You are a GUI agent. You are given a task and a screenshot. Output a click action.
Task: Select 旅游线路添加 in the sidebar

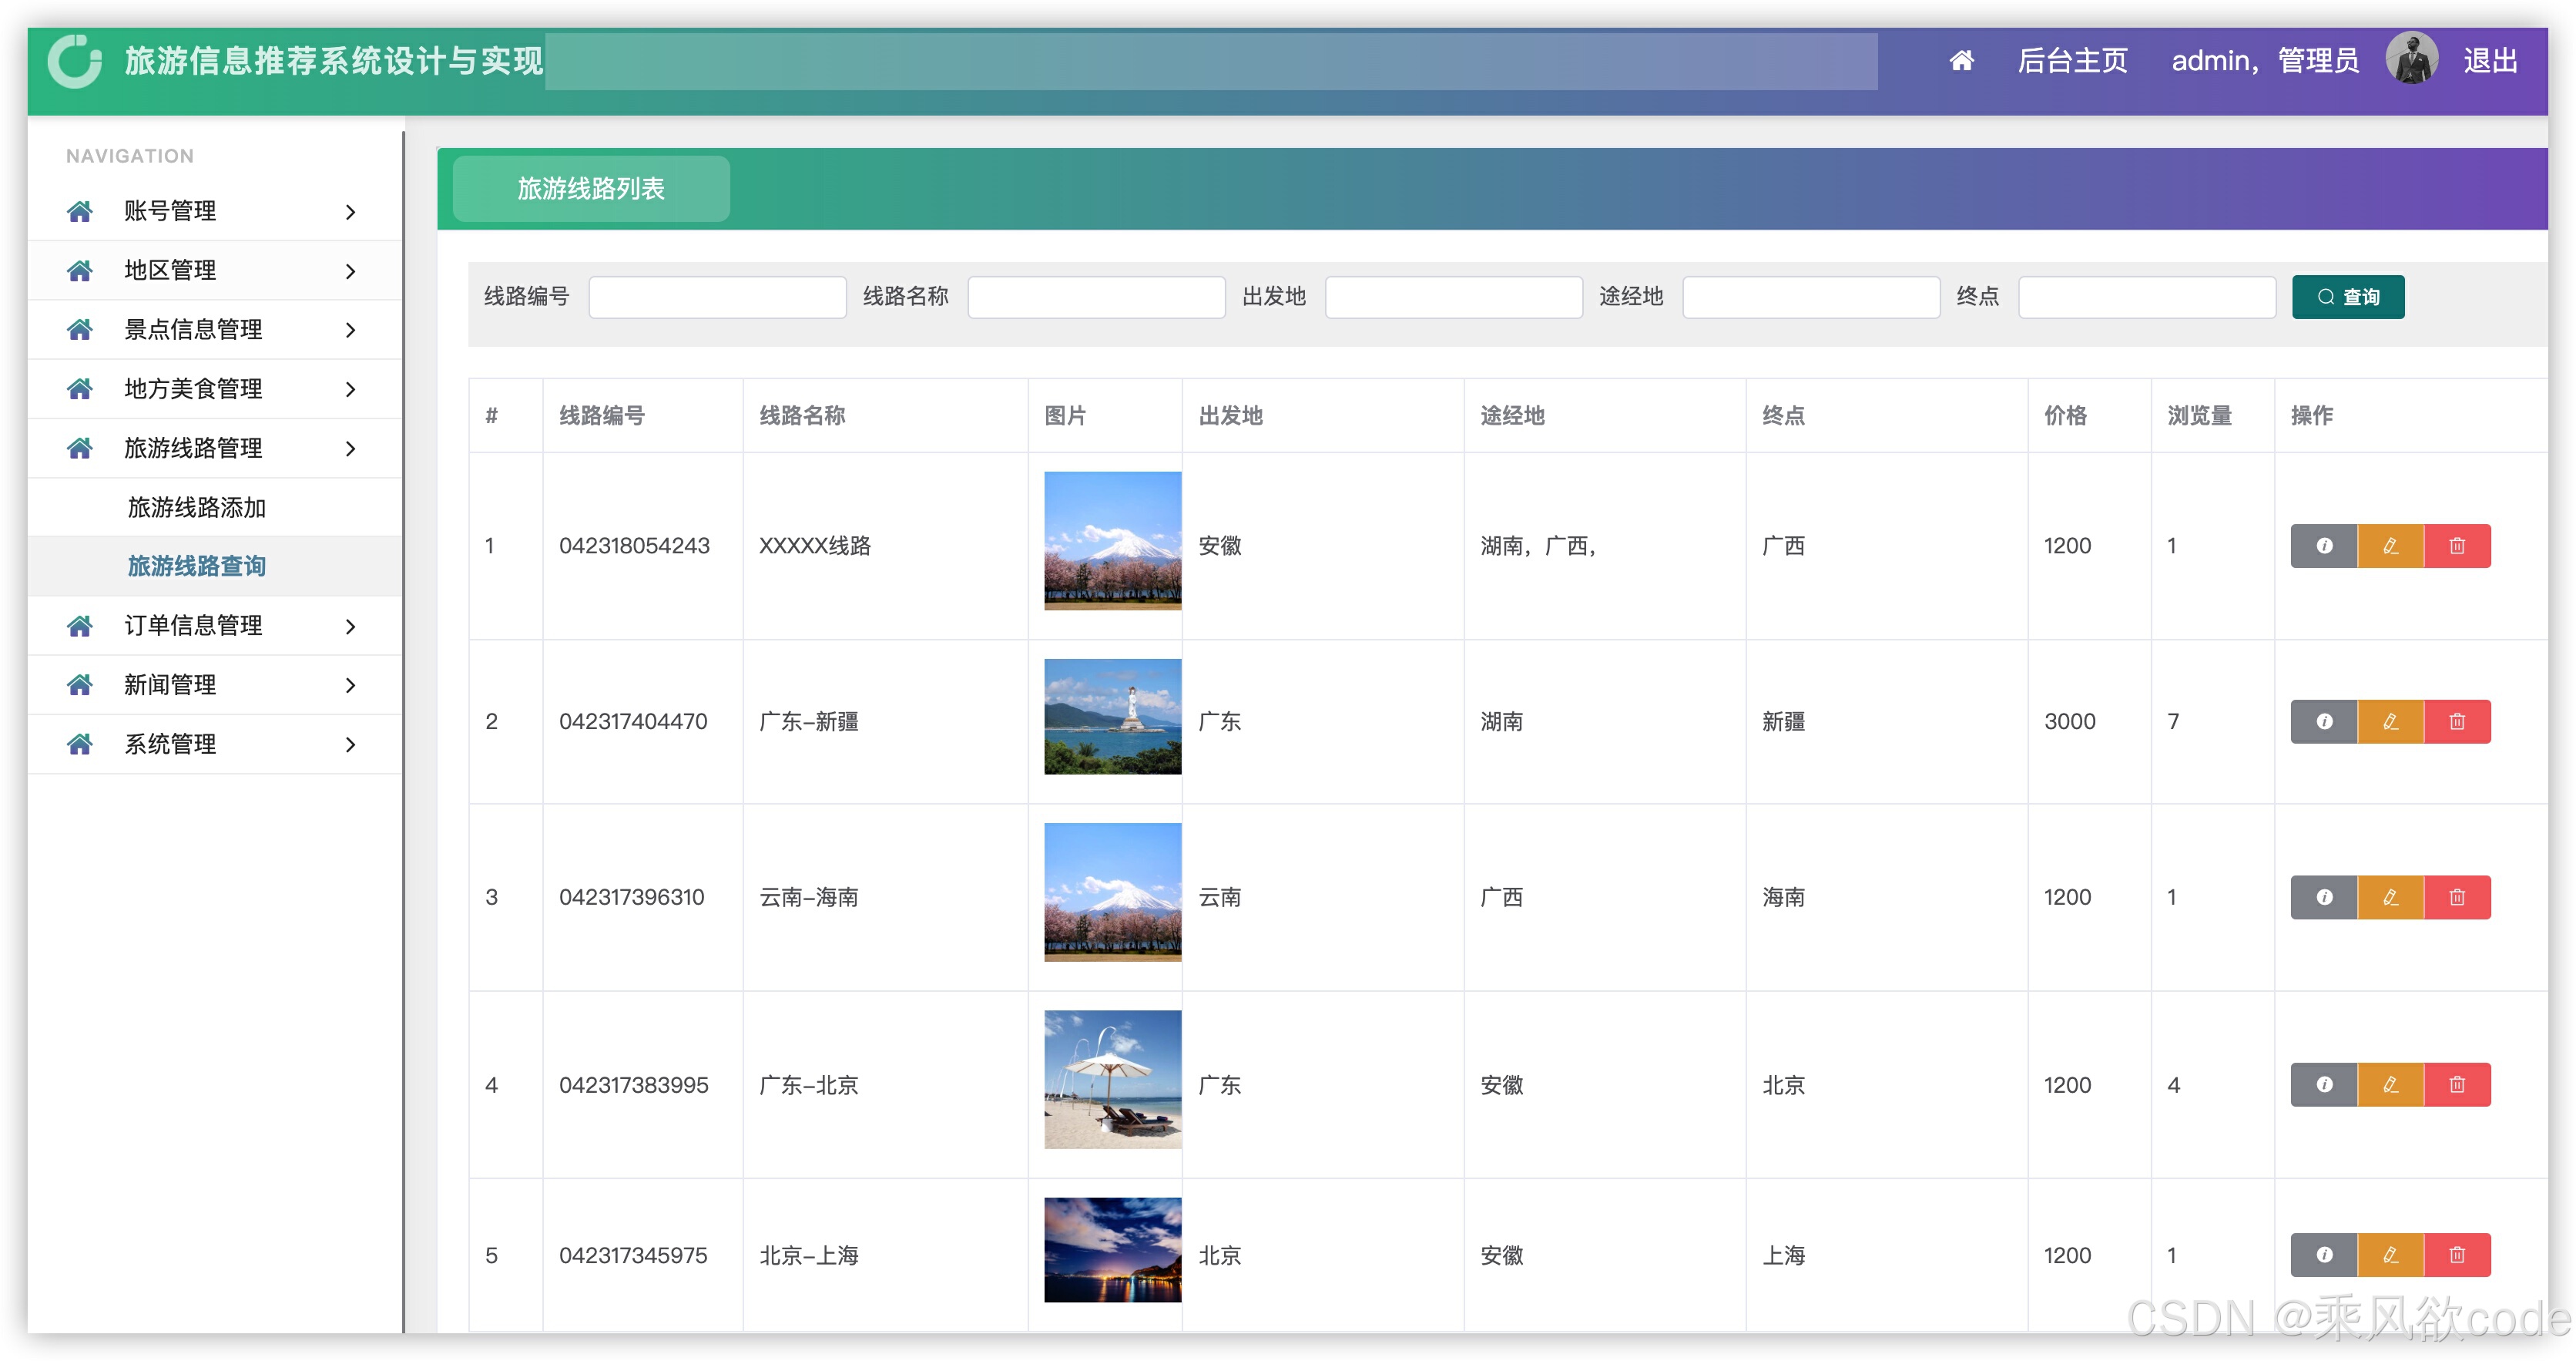[x=196, y=507]
